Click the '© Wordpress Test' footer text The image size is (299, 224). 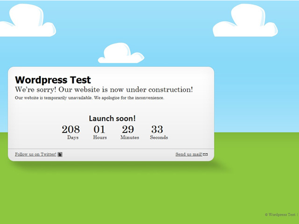pos(280,215)
